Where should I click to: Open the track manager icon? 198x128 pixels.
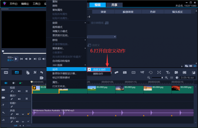click(14, 83)
